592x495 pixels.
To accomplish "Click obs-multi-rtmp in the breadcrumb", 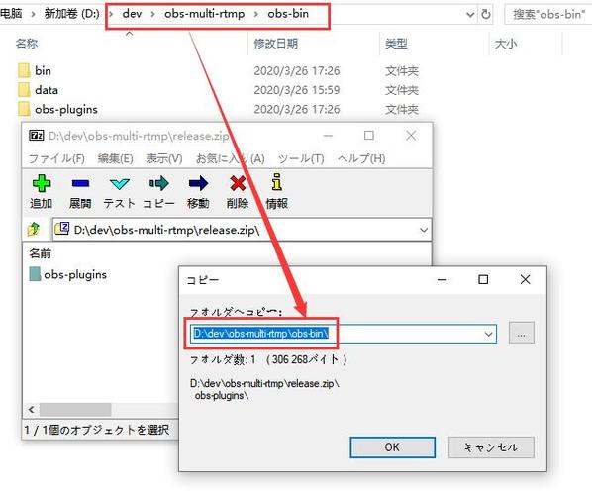I will [x=205, y=14].
